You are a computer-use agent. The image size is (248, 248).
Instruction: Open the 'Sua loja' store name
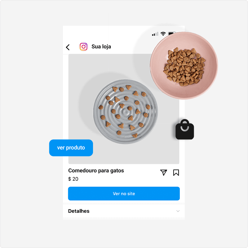tap(101, 47)
